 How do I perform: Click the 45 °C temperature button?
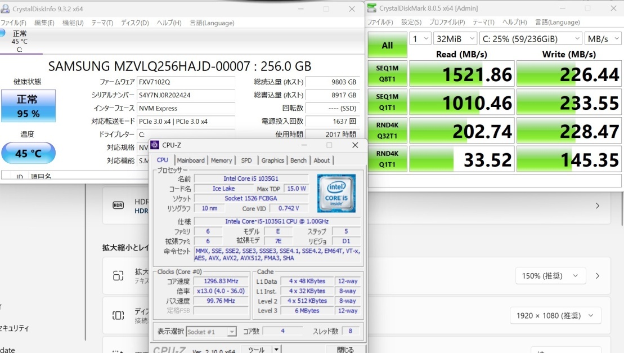coord(28,153)
